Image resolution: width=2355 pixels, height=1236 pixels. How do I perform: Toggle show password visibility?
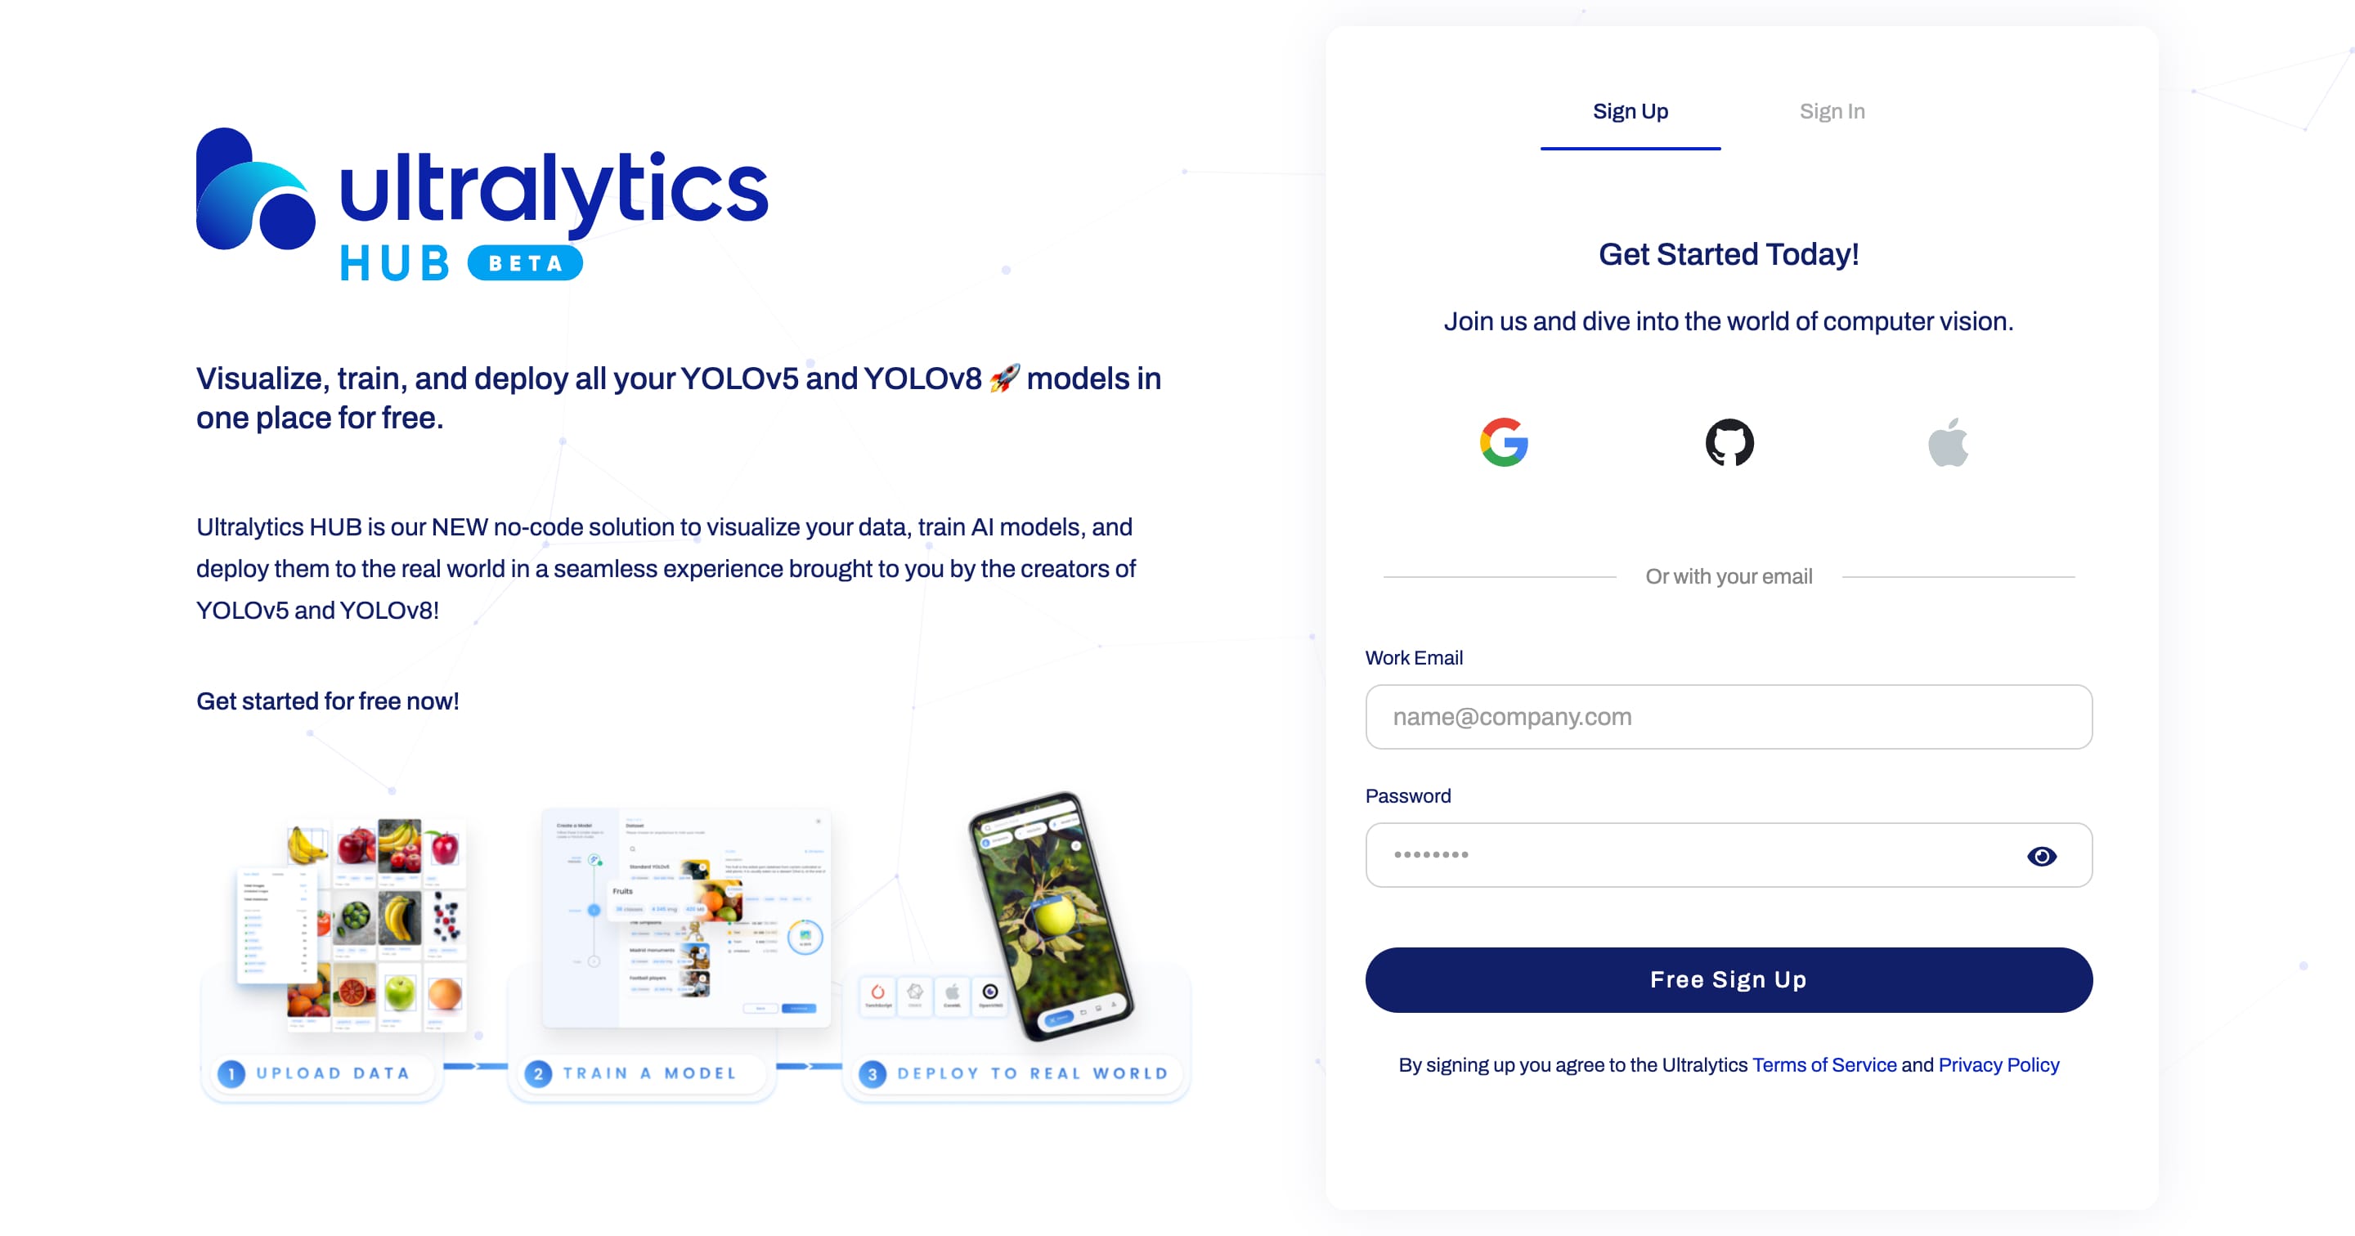tap(2040, 854)
